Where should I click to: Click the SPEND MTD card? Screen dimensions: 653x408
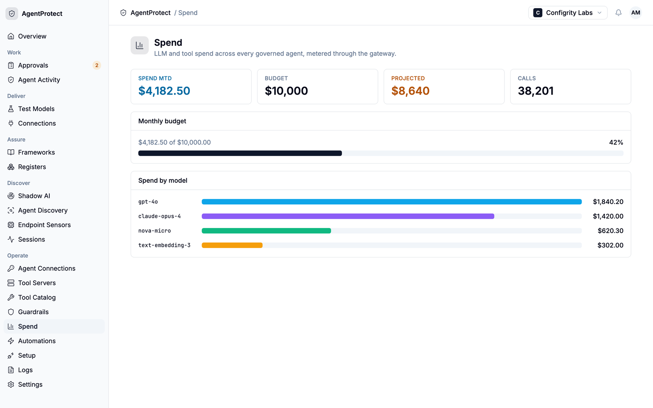point(191,86)
